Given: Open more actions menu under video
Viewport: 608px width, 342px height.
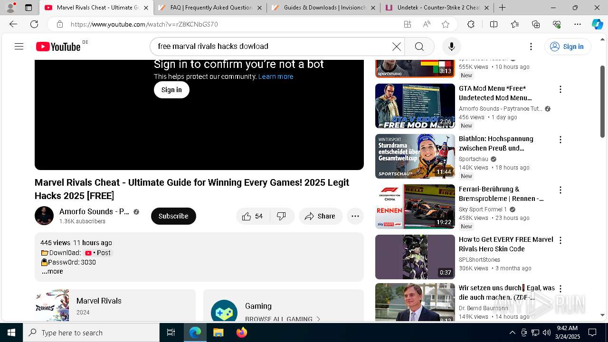Looking at the screenshot, I should coord(355,216).
